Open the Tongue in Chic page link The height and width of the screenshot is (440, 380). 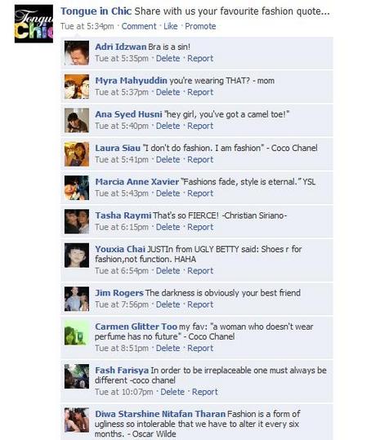(96, 11)
